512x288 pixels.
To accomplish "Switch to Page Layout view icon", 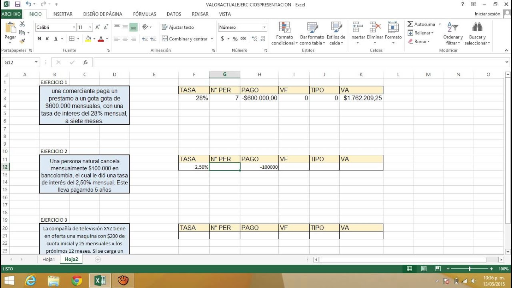I will click(x=424, y=269).
